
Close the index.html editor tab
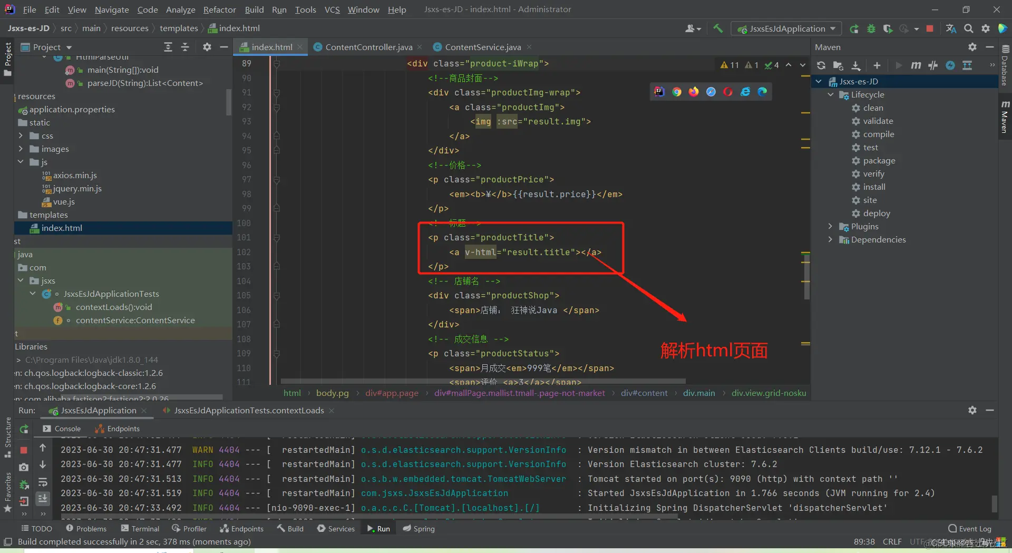(x=300, y=47)
